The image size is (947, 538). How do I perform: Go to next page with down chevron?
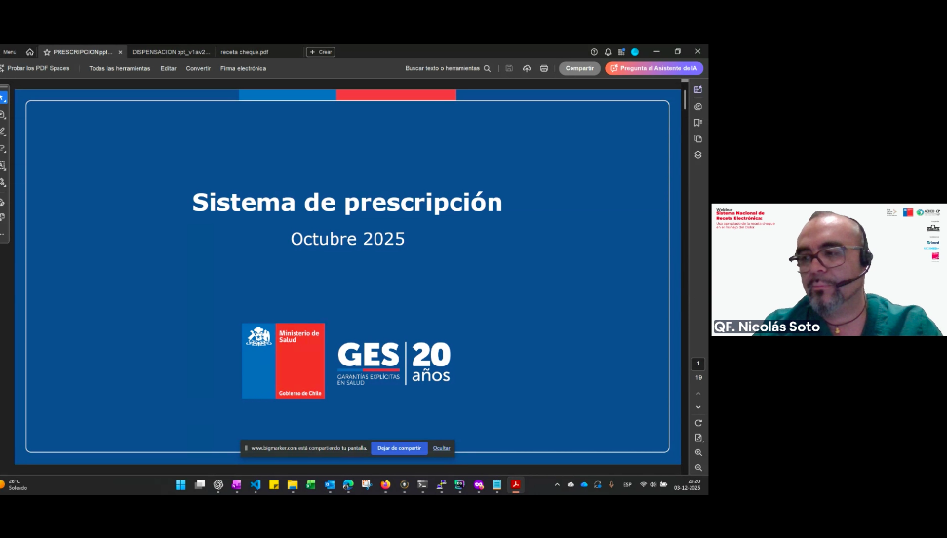[698, 407]
